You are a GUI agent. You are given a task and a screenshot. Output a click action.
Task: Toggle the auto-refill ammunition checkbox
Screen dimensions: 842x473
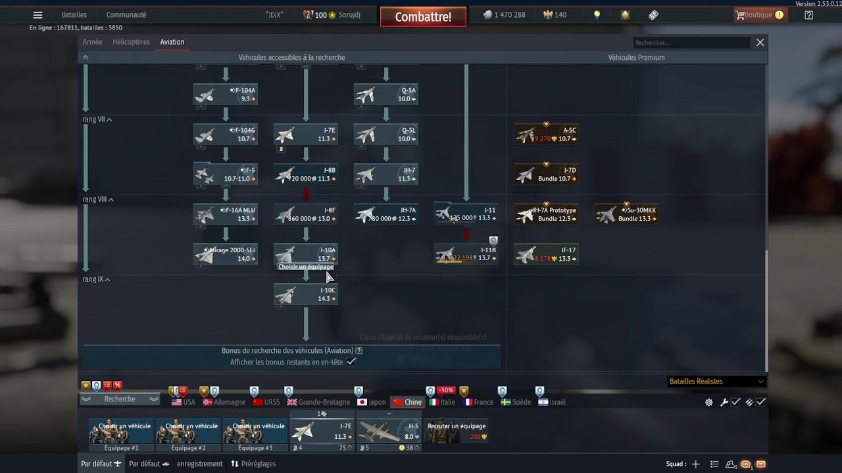tap(761, 402)
